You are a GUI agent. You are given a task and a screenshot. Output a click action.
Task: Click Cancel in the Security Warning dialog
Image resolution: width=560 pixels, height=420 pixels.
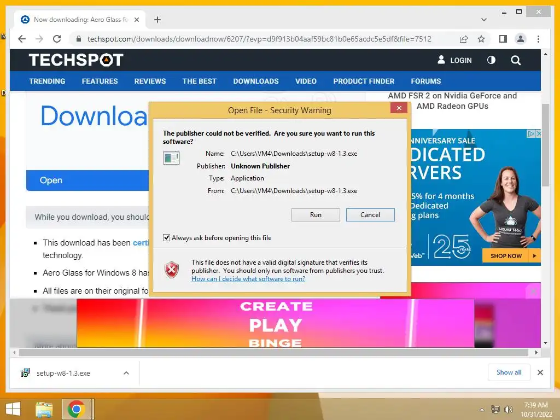tap(370, 214)
